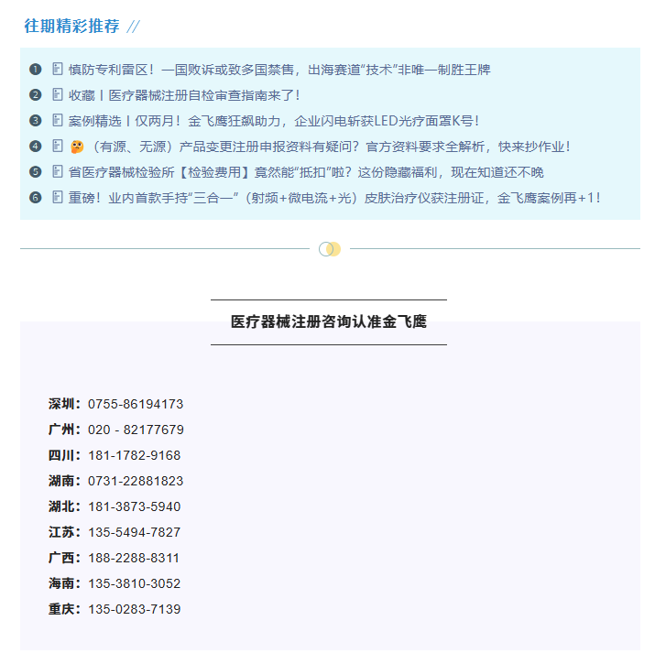The width and height of the screenshot is (655, 653).
Task: Click document icon beside 省医疗器械检验所 article
Action: click(58, 172)
